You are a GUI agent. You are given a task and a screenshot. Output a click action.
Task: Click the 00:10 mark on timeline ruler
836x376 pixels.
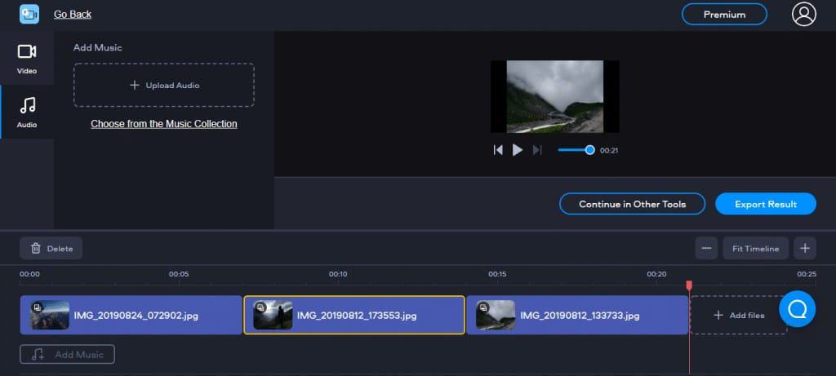coord(338,274)
